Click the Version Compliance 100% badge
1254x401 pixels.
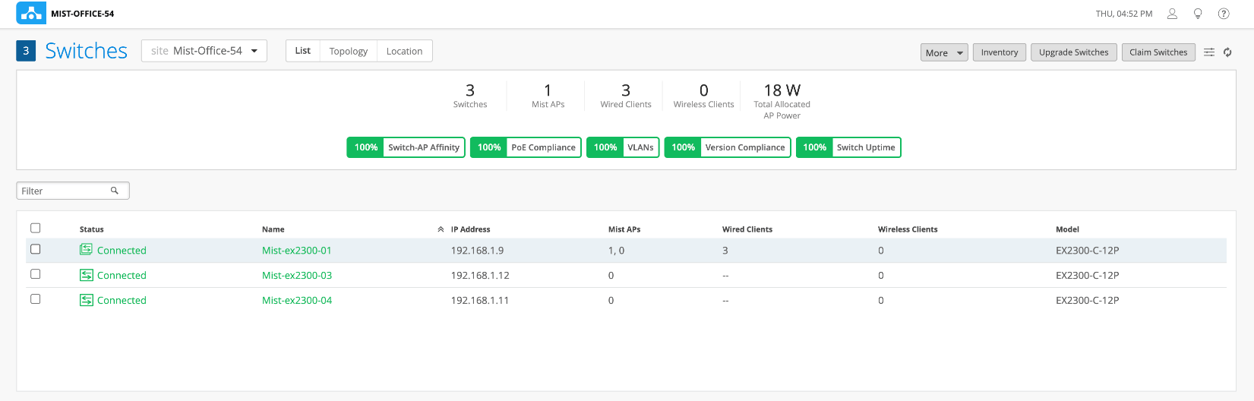728,147
